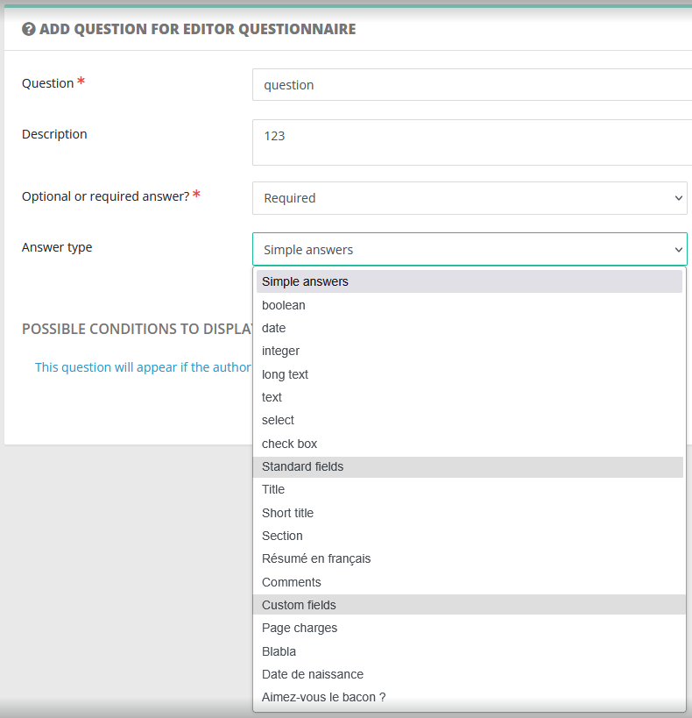
Task: Select integer as the answer type
Action: click(281, 351)
